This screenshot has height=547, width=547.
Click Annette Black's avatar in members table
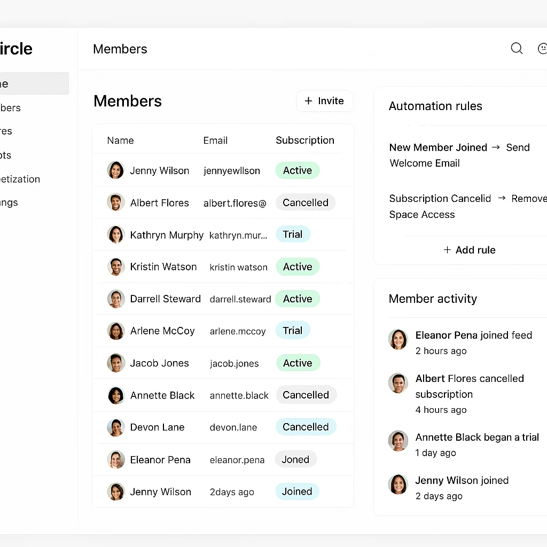point(115,395)
